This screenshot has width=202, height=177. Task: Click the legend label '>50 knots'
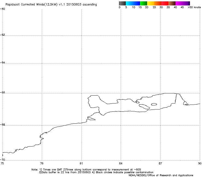[194, 7]
